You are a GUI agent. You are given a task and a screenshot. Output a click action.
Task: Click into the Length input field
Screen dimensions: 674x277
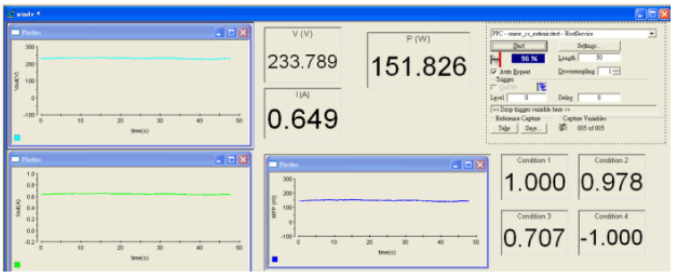click(x=599, y=59)
